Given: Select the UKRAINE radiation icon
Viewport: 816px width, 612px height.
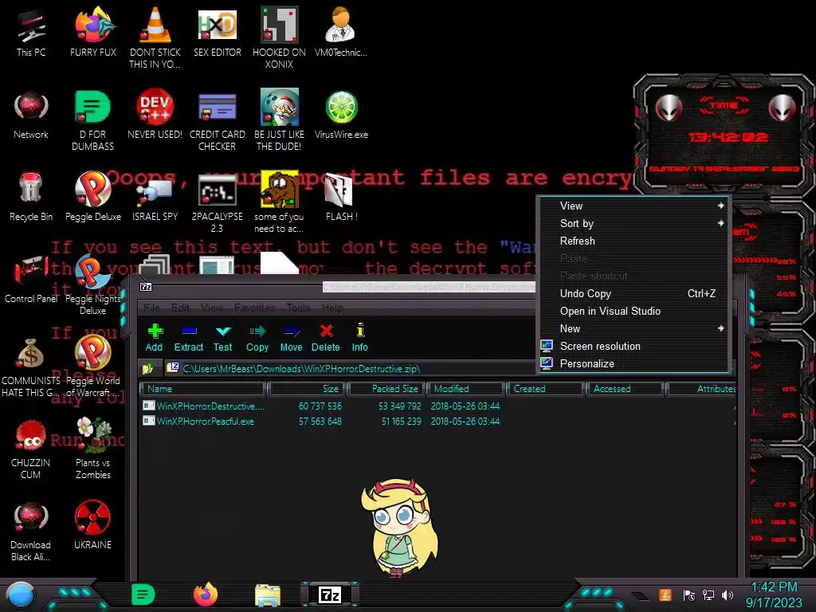Looking at the screenshot, I should pos(92,524).
